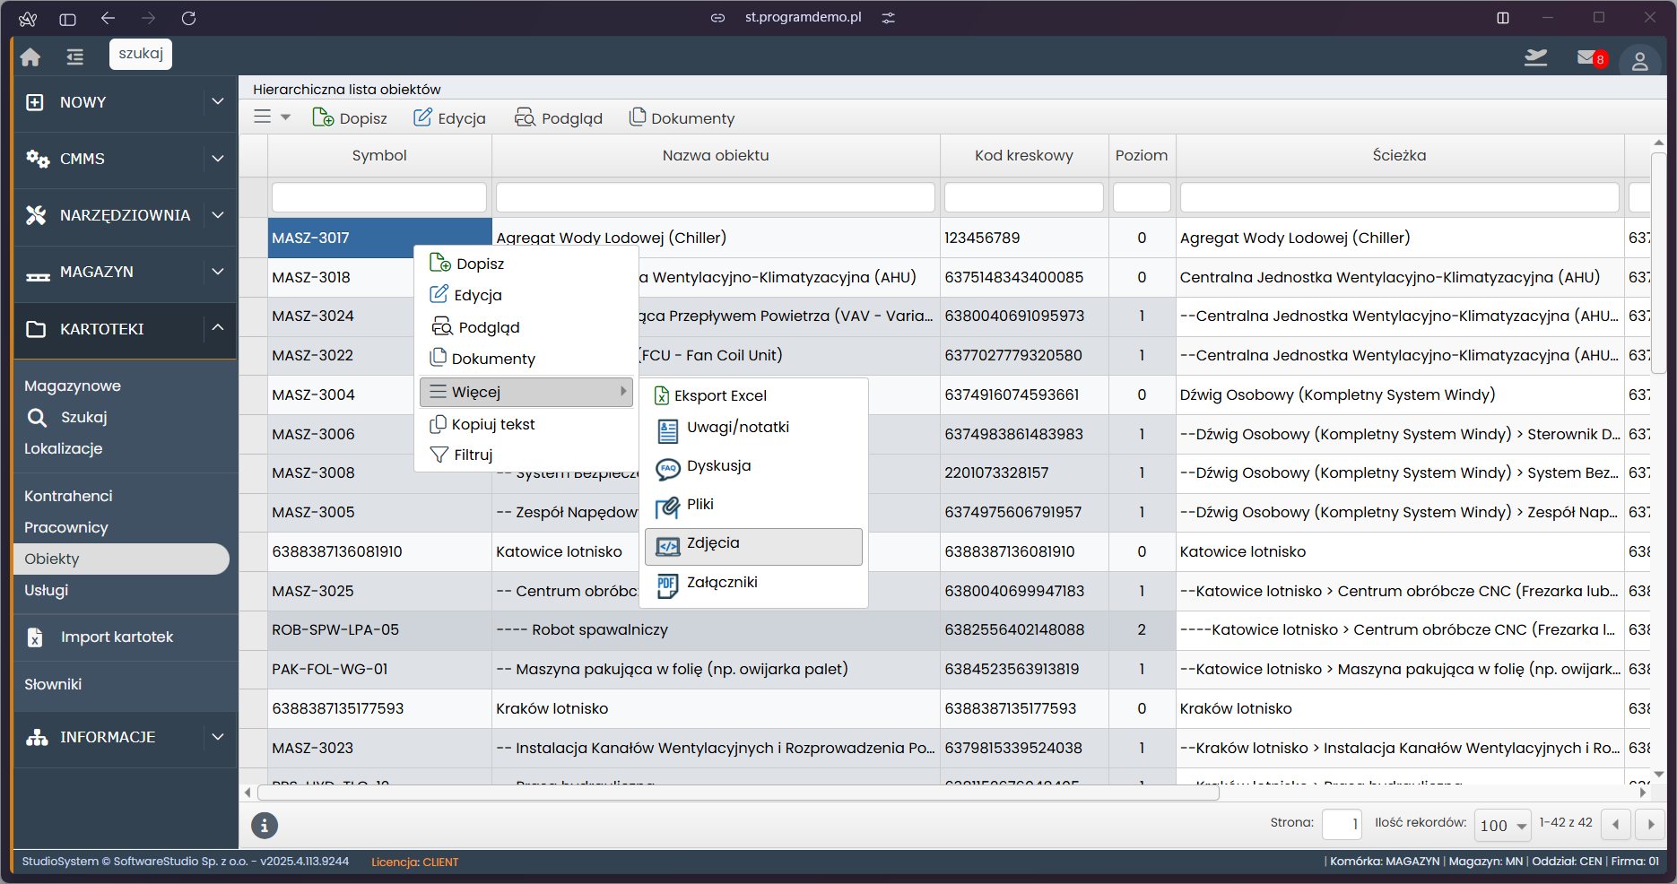Open the hamburger list menu dropdown
1677x884 pixels.
pyautogui.click(x=272, y=117)
